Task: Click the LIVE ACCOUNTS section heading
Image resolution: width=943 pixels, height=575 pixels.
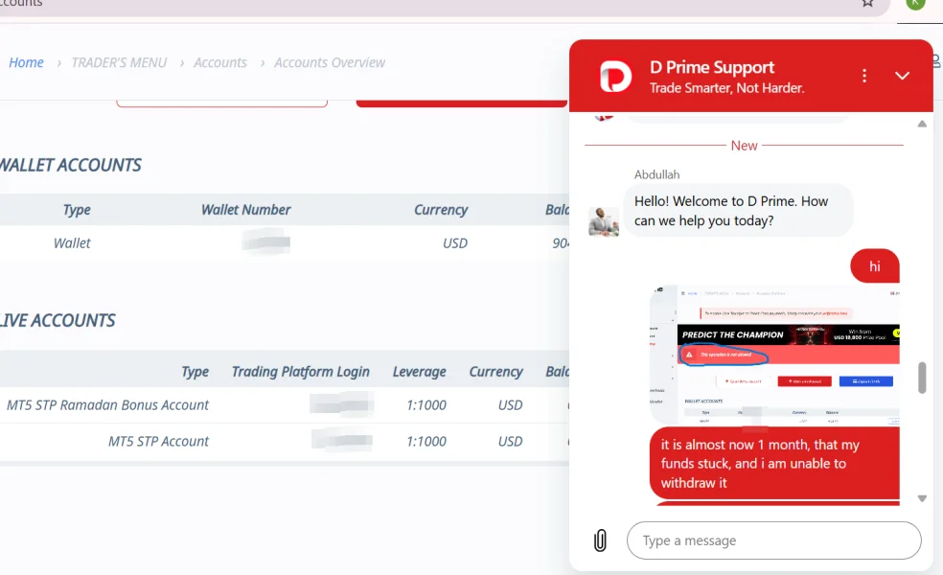Action: click(57, 321)
